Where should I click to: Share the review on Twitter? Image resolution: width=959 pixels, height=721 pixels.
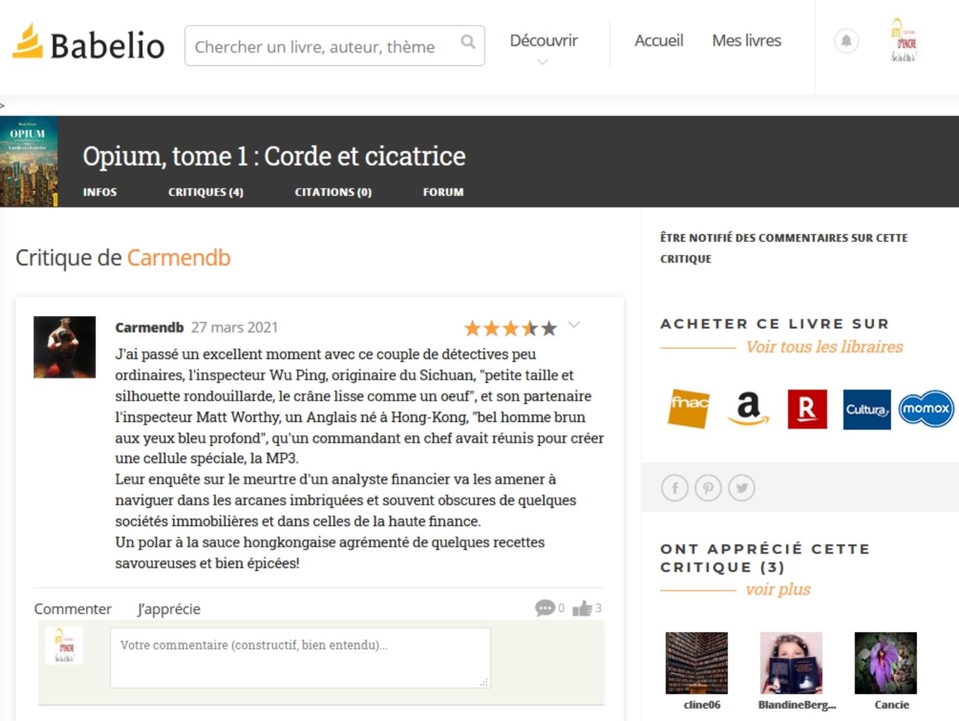point(742,488)
